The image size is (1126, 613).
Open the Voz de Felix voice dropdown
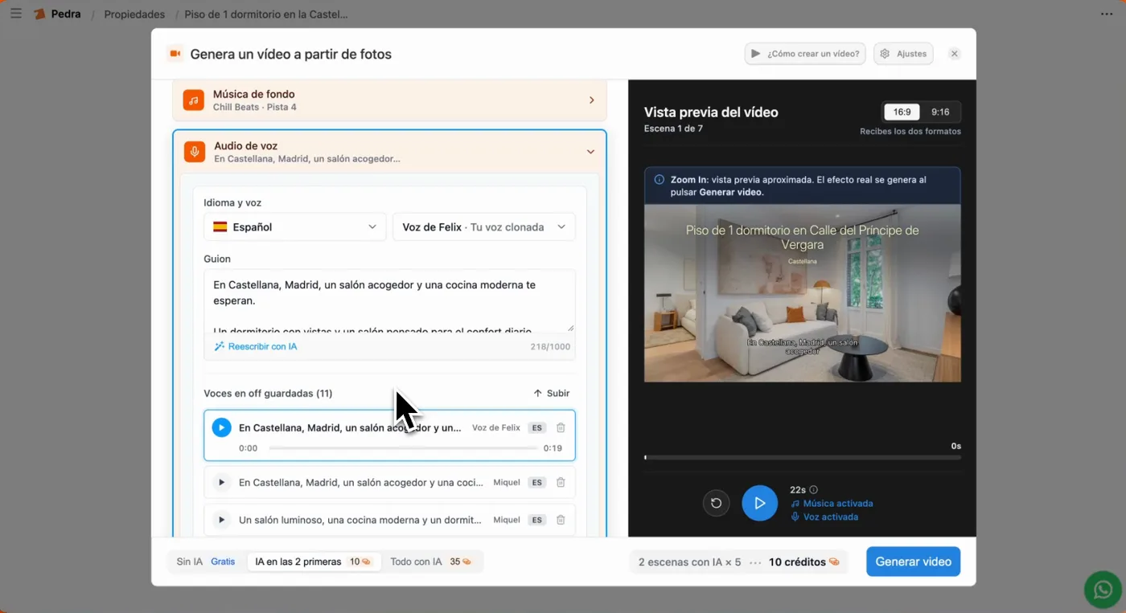coord(483,227)
